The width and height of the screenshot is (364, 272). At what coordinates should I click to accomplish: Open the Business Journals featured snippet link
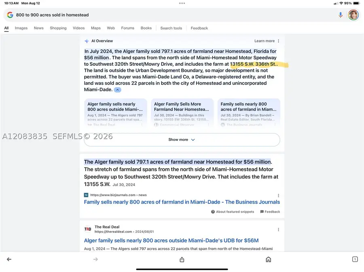[x=182, y=202]
